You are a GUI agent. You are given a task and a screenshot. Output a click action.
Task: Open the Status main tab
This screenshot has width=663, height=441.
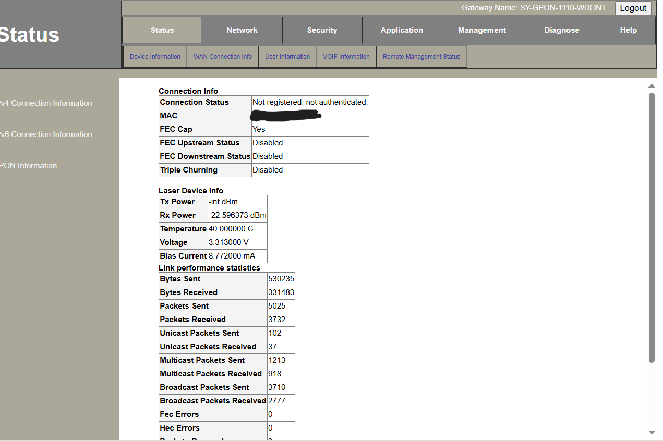162,30
